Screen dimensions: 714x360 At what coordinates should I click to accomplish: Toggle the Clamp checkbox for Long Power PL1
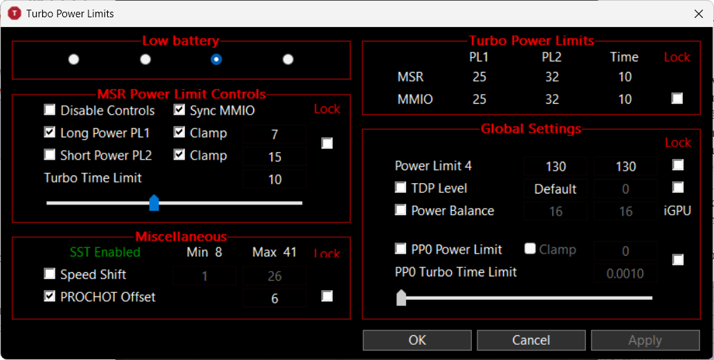[179, 133]
